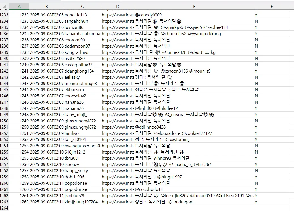Select row header 1264
The height and width of the screenshot is (211, 294).
click(4, 208)
